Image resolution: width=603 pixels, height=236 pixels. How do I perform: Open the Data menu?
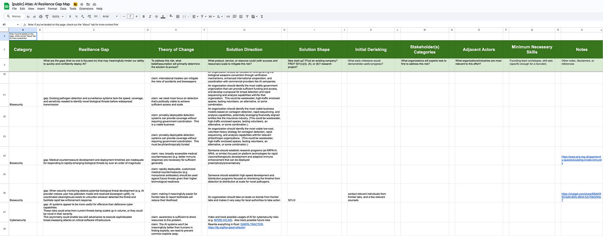pos(63,9)
